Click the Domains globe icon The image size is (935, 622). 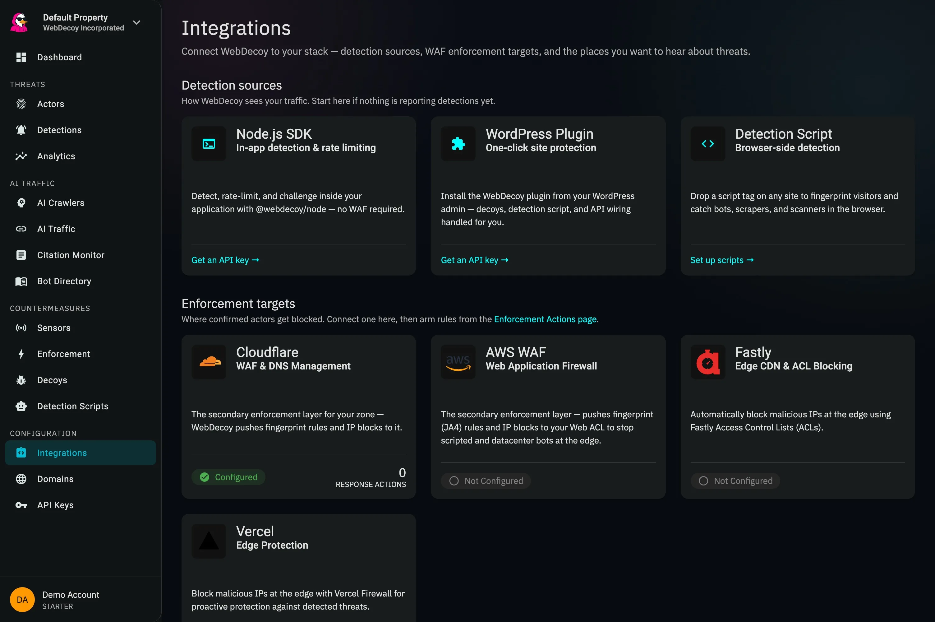(21, 479)
